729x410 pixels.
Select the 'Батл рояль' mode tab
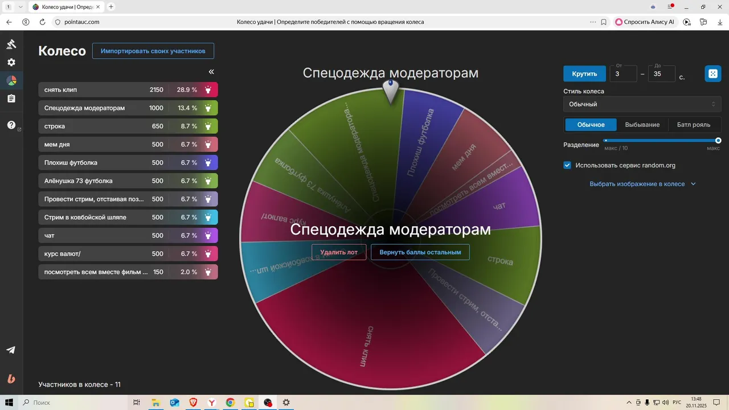[x=694, y=125]
